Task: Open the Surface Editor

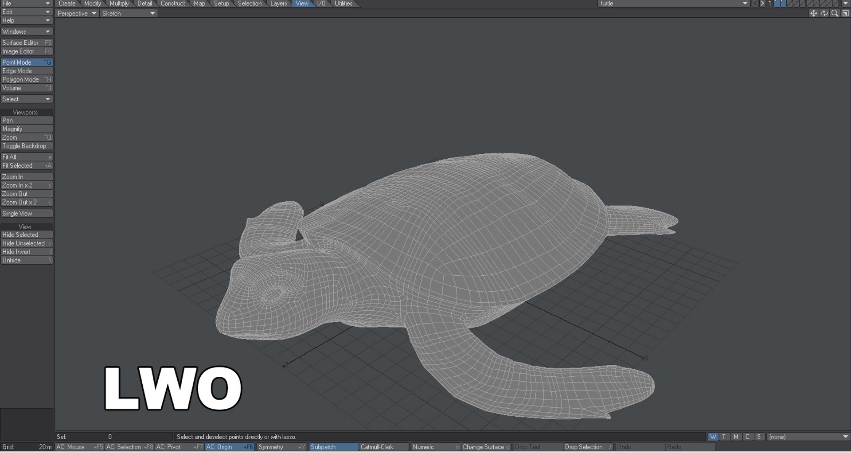Action: (x=26, y=43)
